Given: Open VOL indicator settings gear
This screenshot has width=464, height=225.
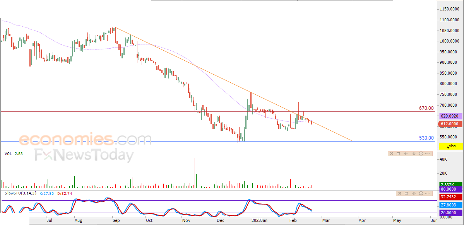Looking at the screenshot, I should (421, 154).
